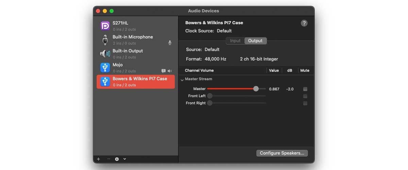
Task: Toggle the Master mute checkbox
Action: click(x=305, y=89)
